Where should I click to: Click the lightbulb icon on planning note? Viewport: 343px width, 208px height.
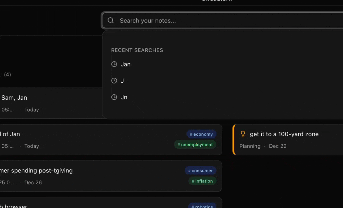pos(243,134)
